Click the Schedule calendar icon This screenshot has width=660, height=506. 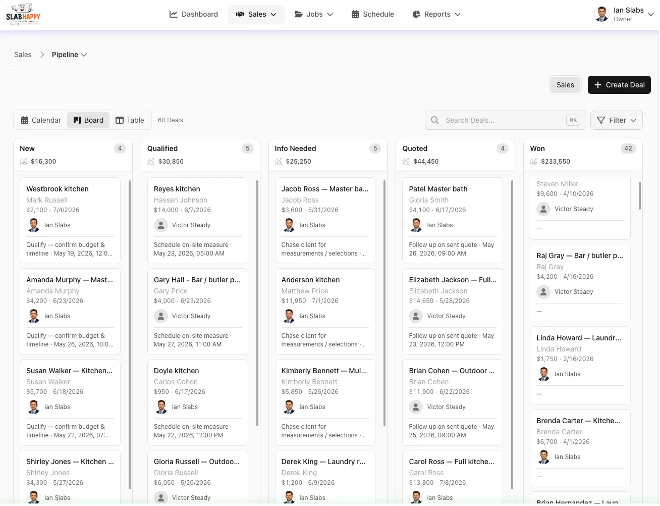[355, 14]
